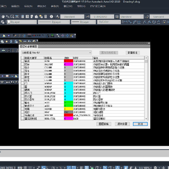Viewport: 169px width, 169px height.
Task: Open the 窗口(W) menu
Action: click(x=68, y=6)
